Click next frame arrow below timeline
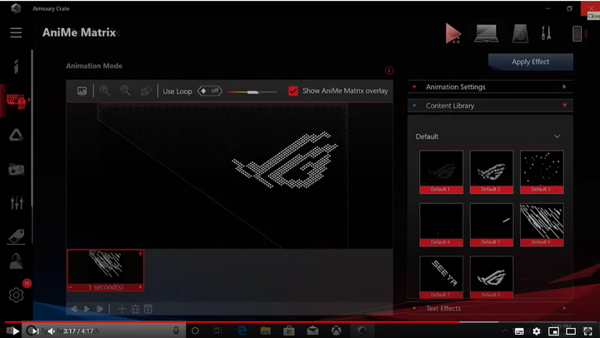Screen dimensions: 600x338 (100, 309)
